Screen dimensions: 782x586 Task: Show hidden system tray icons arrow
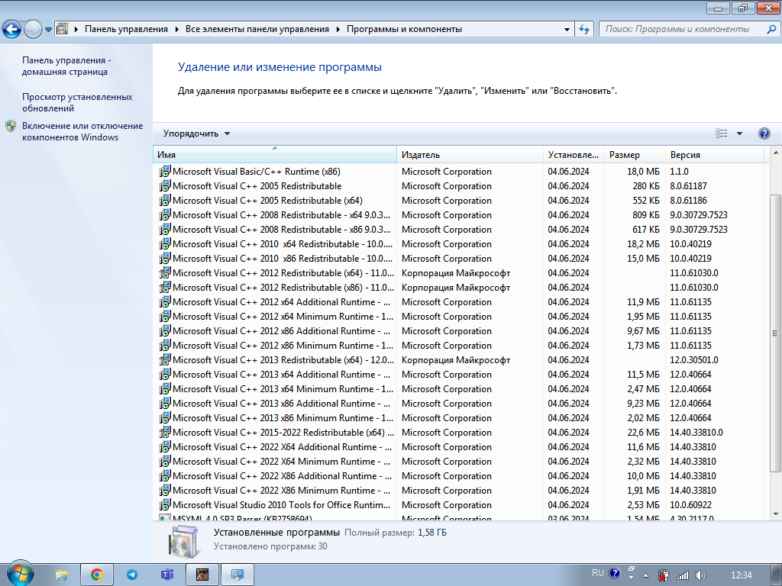coord(647,575)
